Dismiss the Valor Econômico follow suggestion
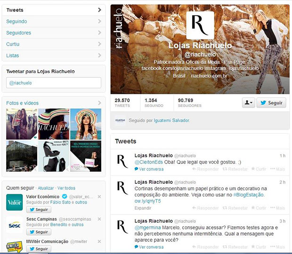Viewport: 292px width, 254px height. (x=99, y=197)
